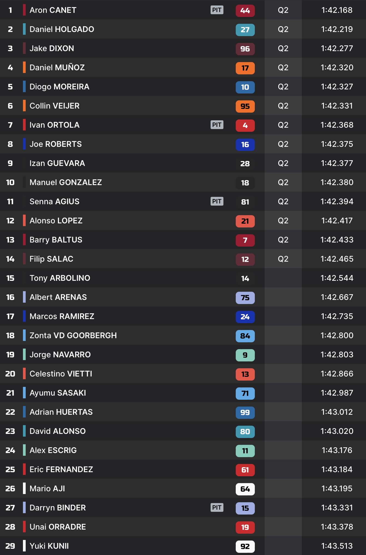Click Jorge Navarro's green 9 badge
Viewport: 366px width, 555px height.
tap(245, 355)
